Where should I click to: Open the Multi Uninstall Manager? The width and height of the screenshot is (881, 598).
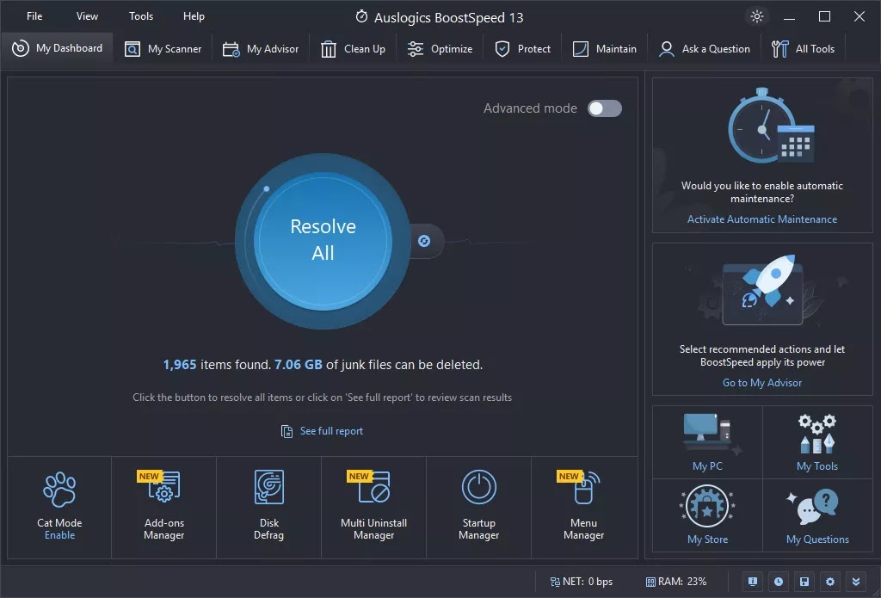point(373,503)
